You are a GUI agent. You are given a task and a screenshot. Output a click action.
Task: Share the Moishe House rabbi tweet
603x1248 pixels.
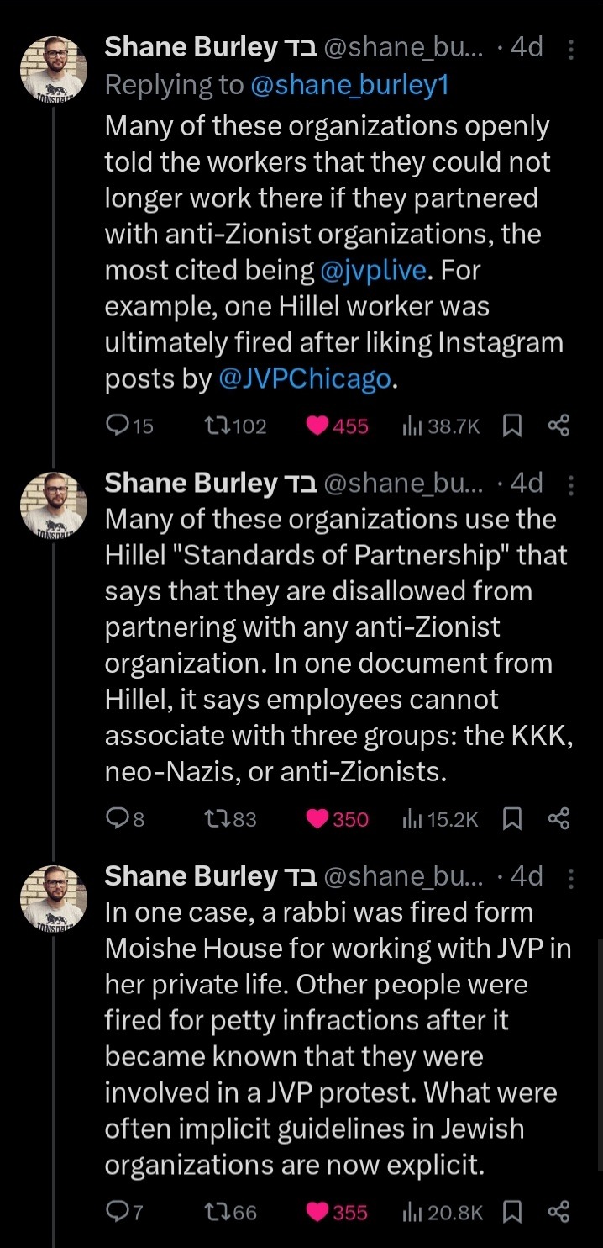click(558, 1212)
